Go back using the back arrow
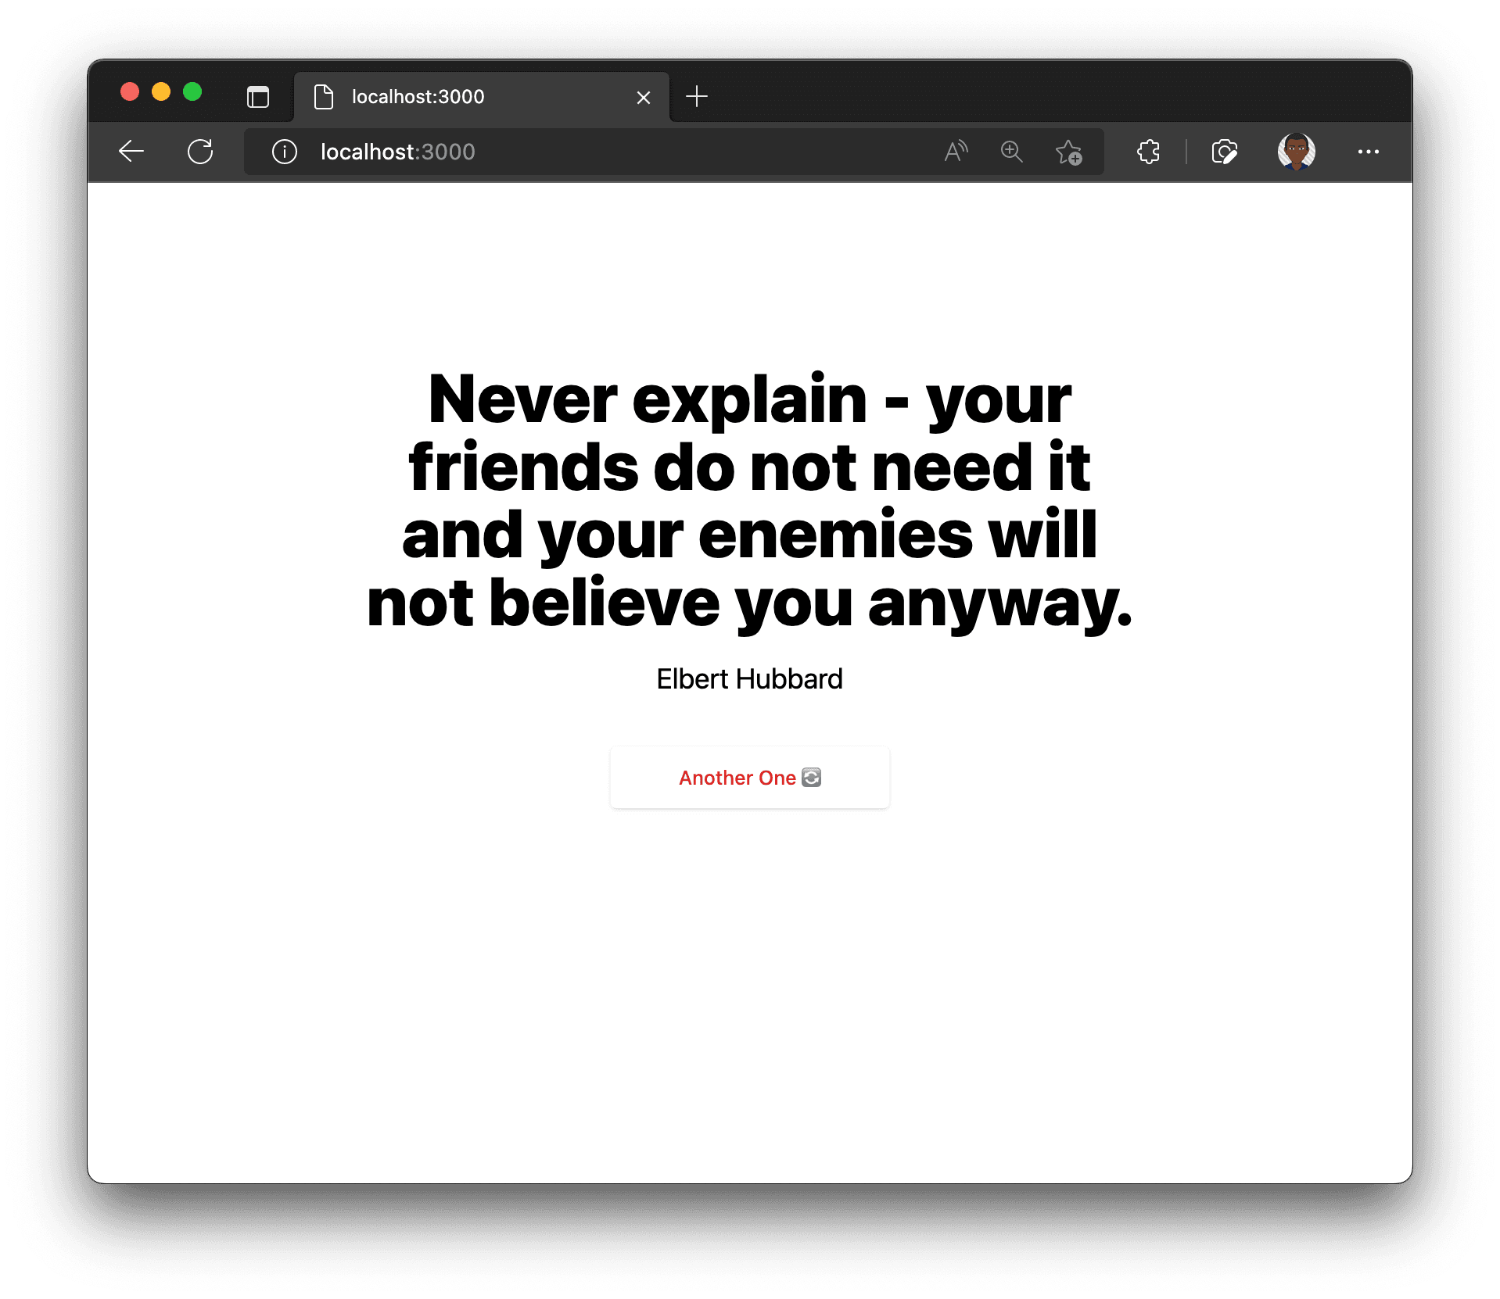This screenshot has width=1500, height=1299. 131,152
